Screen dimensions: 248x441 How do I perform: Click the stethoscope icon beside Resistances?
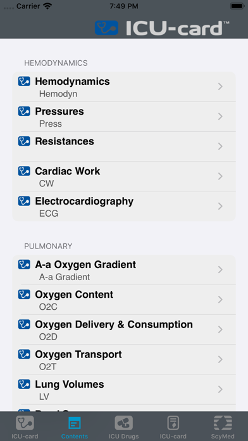(24, 141)
